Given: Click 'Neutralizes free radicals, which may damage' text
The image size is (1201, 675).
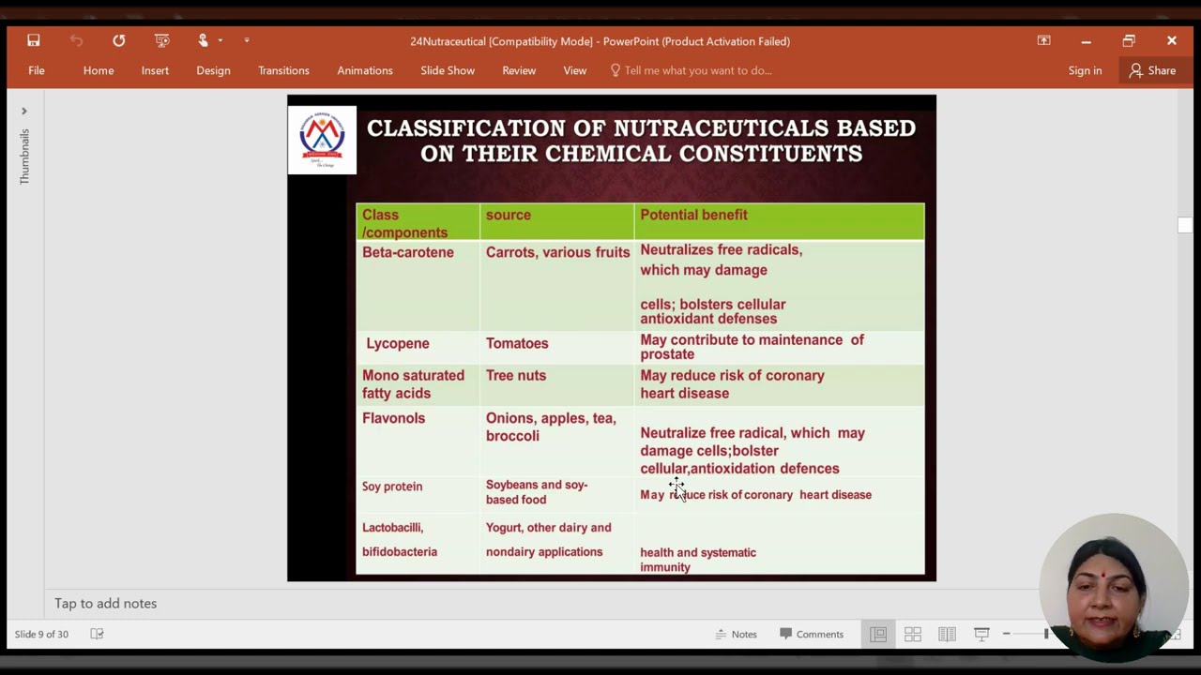Looking at the screenshot, I should 722,260.
